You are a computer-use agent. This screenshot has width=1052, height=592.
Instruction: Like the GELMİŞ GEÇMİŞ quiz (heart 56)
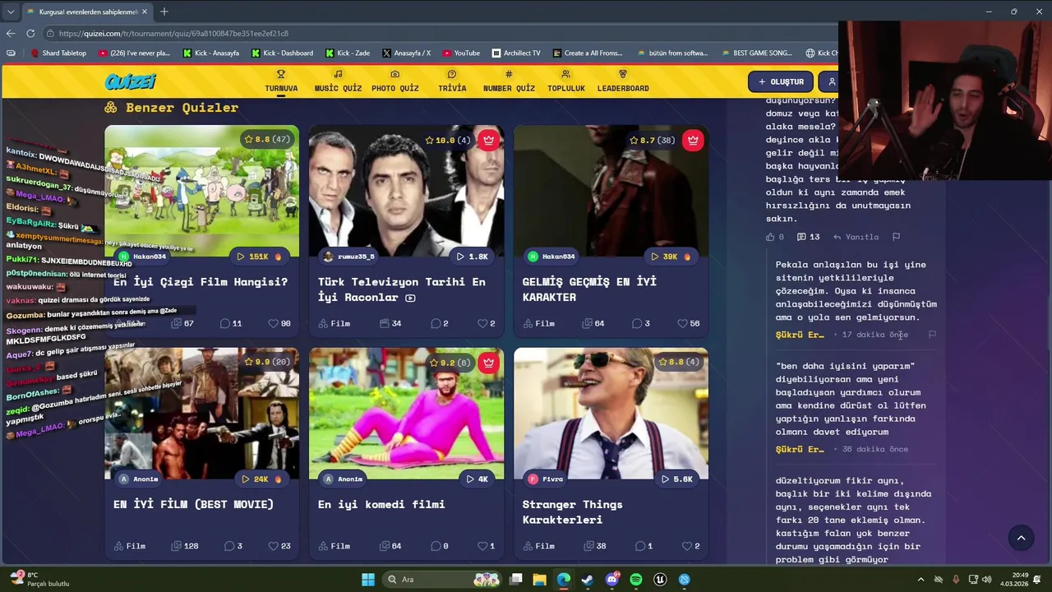pos(689,323)
